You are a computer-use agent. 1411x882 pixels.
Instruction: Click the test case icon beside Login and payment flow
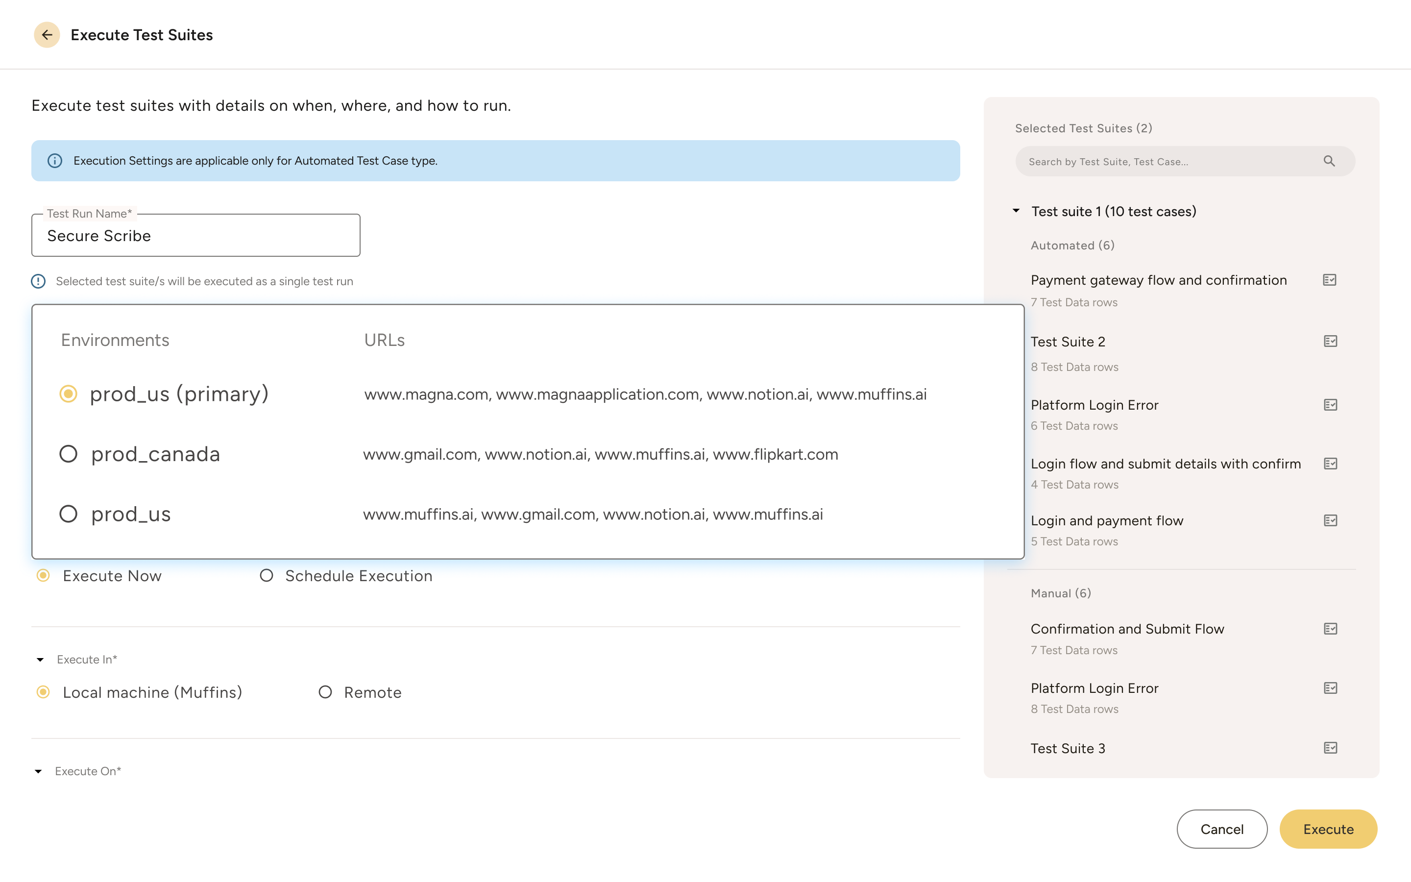1330,520
